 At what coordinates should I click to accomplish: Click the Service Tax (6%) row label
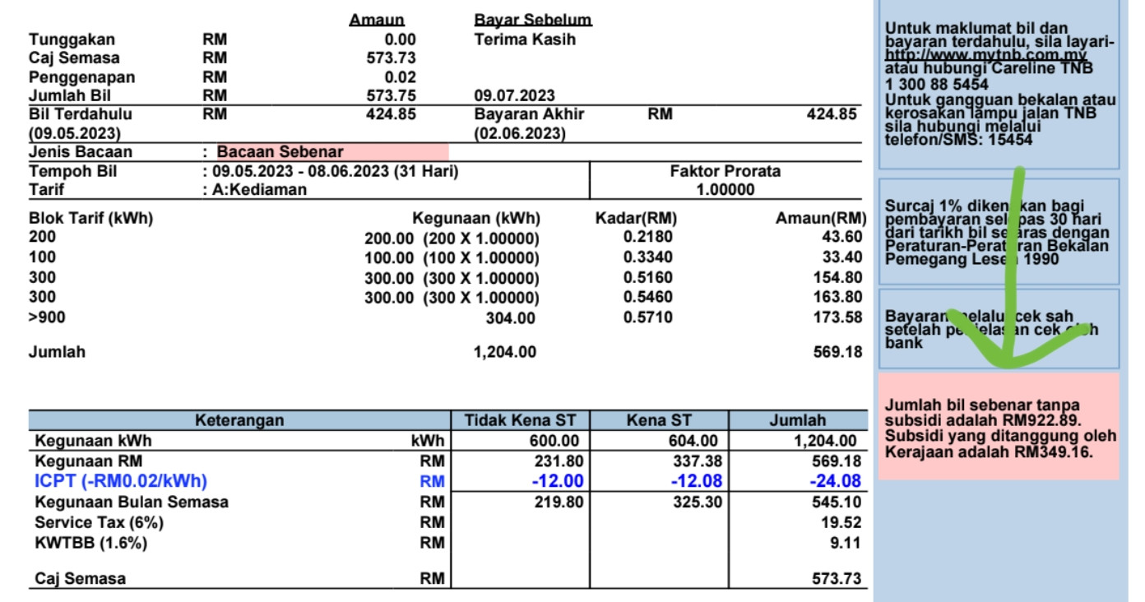coord(99,523)
